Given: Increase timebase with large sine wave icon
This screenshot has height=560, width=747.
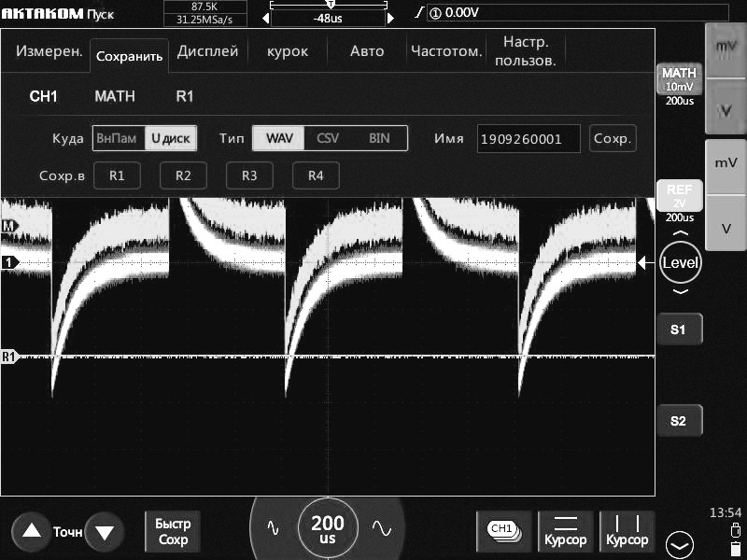Looking at the screenshot, I should pyautogui.click(x=382, y=527).
